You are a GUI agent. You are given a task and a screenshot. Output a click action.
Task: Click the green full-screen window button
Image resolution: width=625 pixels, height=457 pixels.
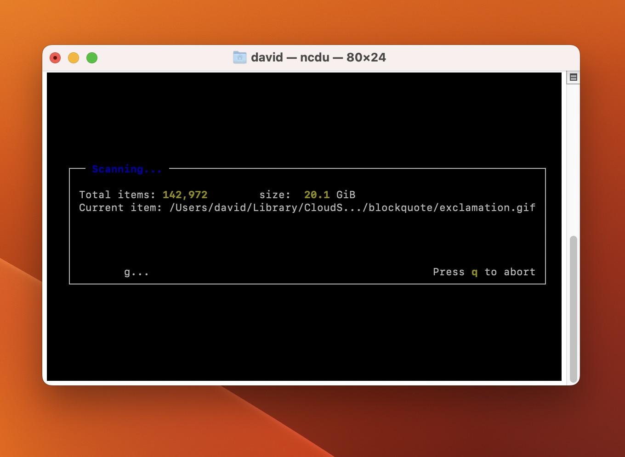coord(92,58)
